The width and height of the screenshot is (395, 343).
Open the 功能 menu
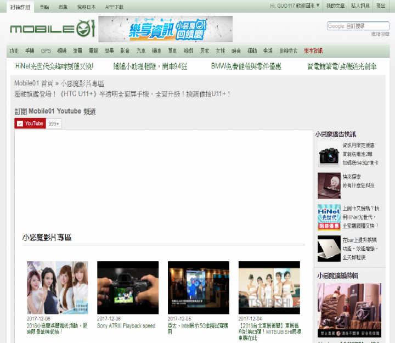(x=14, y=51)
